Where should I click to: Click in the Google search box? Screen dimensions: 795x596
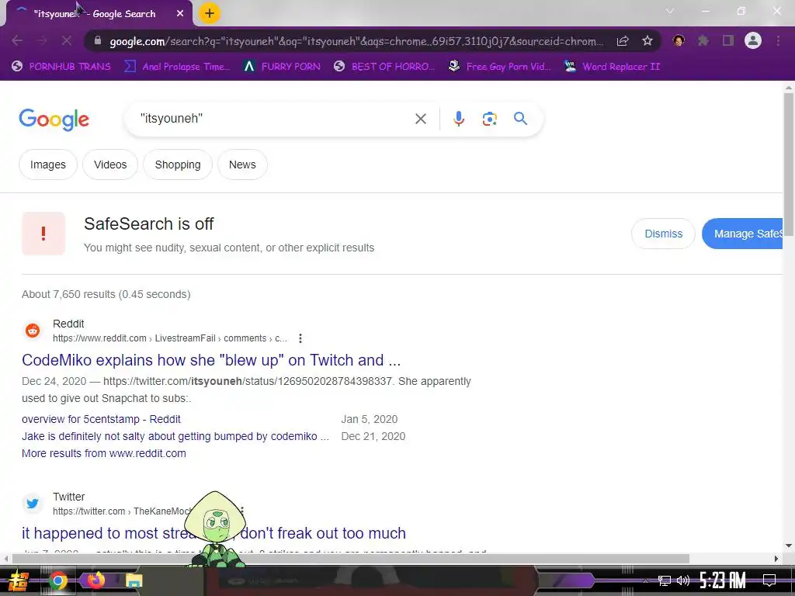click(x=274, y=119)
